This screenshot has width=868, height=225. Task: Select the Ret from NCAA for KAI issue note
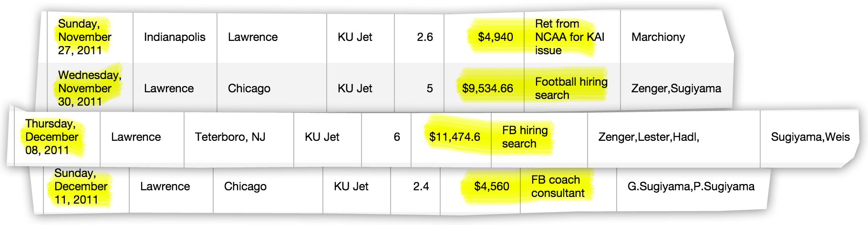pyautogui.click(x=569, y=37)
